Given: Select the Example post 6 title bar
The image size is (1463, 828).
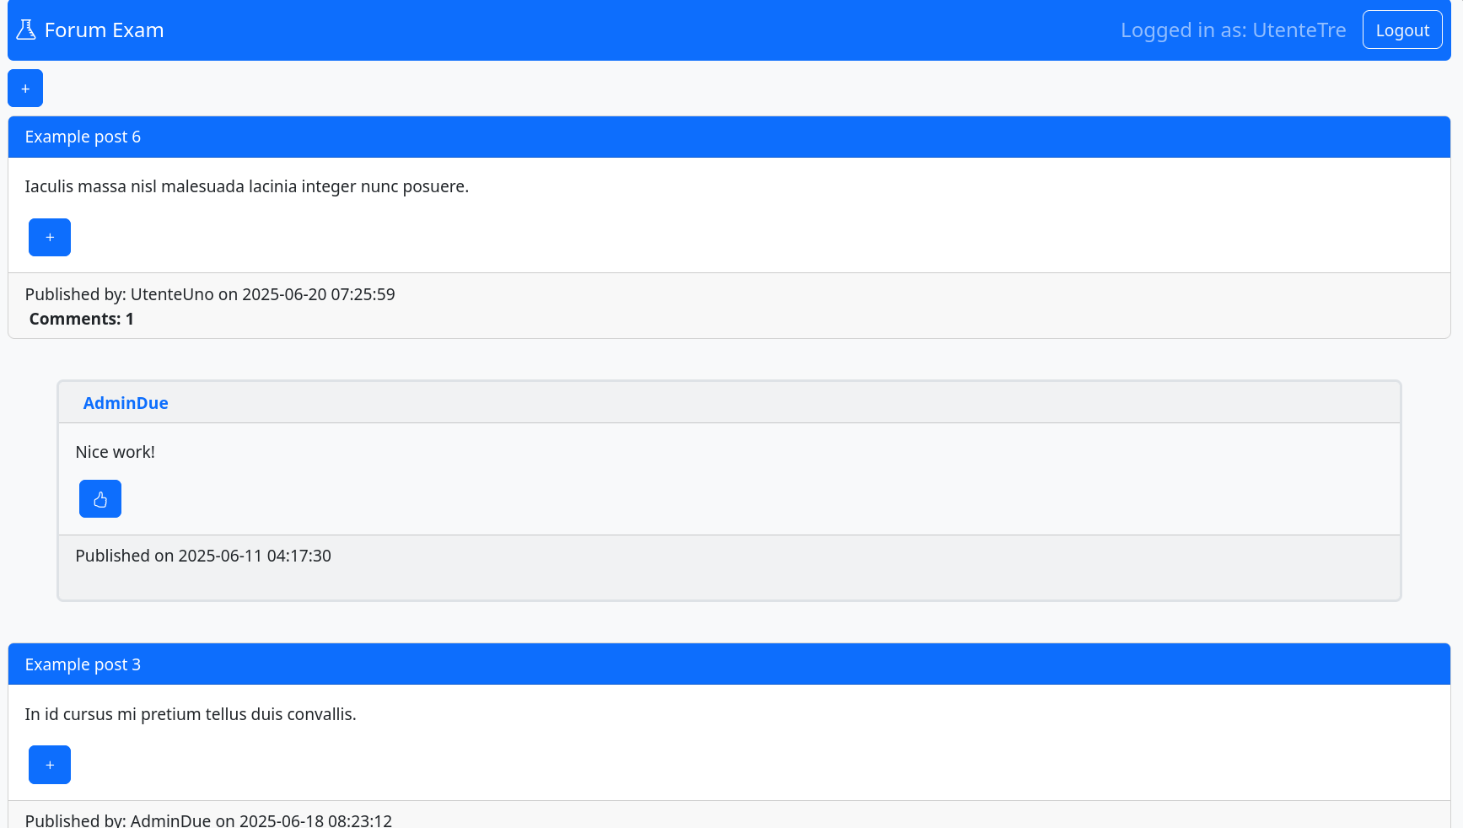Looking at the screenshot, I should pos(83,137).
